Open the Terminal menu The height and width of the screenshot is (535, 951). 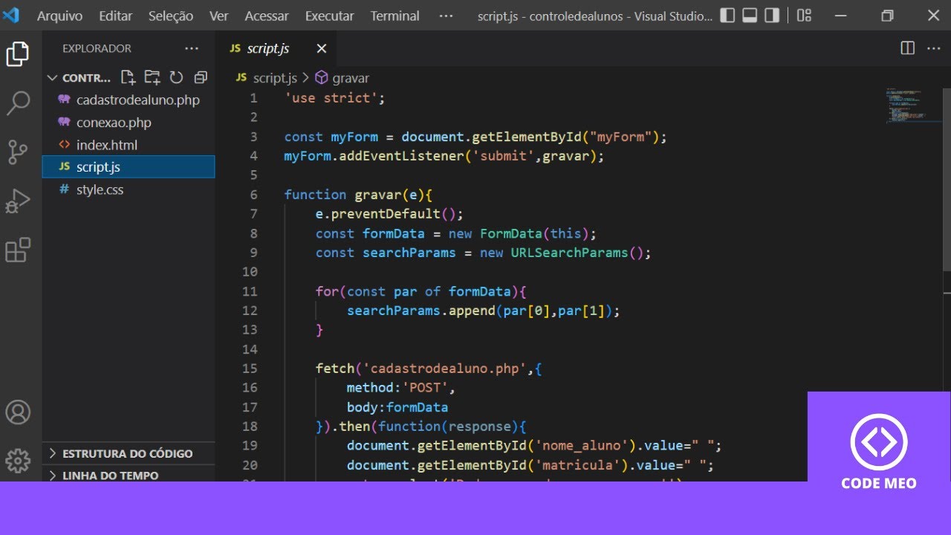pos(395,16)
